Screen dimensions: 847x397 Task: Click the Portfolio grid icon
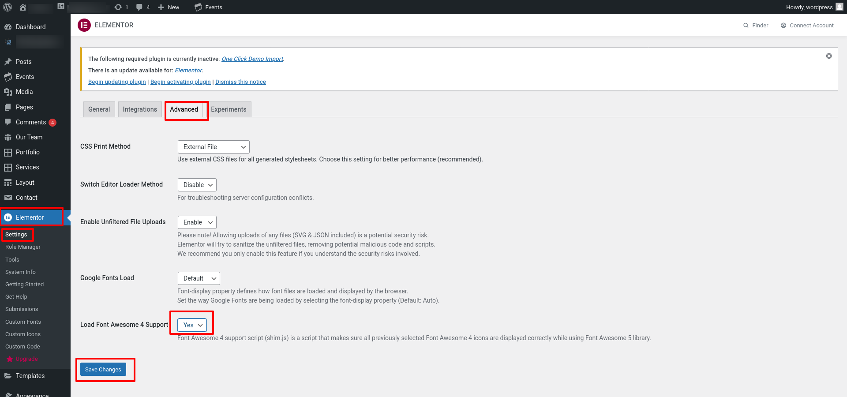click(8, 152)
